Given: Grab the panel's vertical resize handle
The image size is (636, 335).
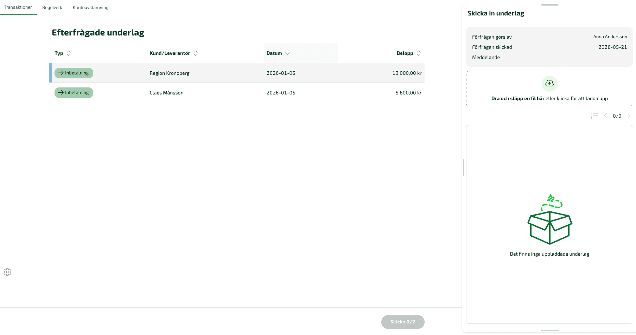Looking at the screenshot, I should (464, 167).
